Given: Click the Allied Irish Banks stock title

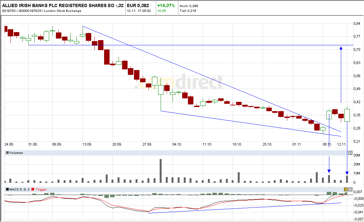Looking at the screenshot, I should pos(63,5).
